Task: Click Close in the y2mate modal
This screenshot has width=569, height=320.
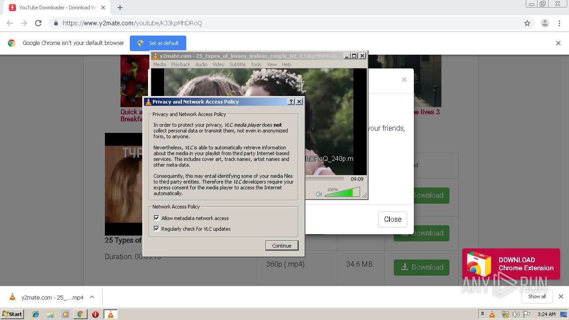Action: click(393, 219)
